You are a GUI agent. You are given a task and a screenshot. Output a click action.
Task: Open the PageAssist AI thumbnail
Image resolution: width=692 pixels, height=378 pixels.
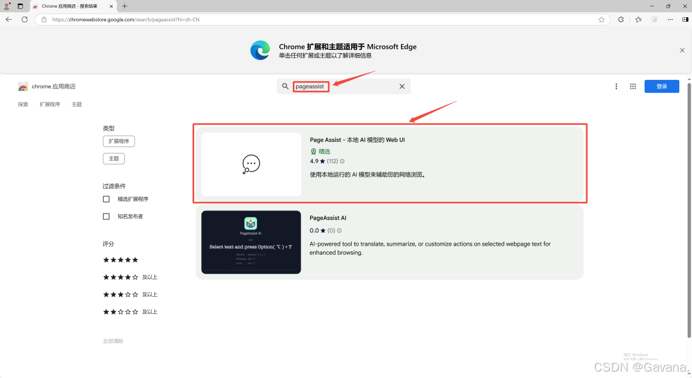(251, 242)
